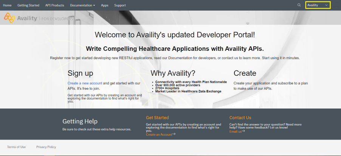Follow the Create an Account footer link
Screen dimensions: 341x156
pyautogui.click(x=159, y=135)
